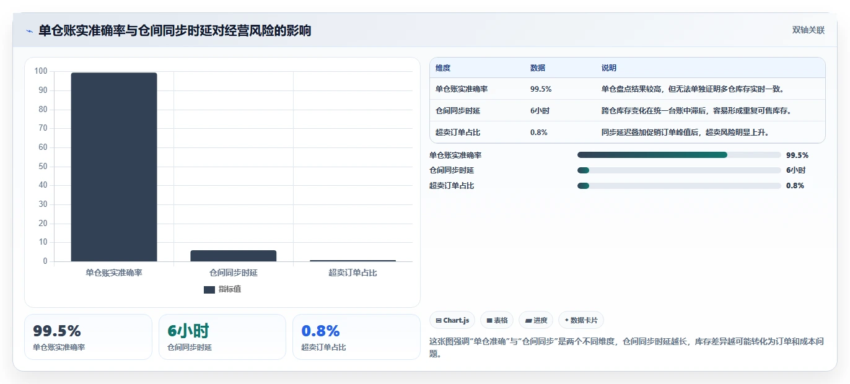Click the 维度 table column header
The width and height of the screenshot is (850, 384).
click(x=443, y=68)
